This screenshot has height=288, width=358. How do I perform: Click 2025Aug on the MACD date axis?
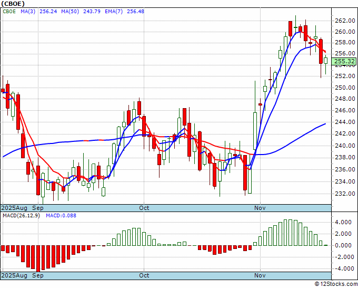[x=14, y=275]
